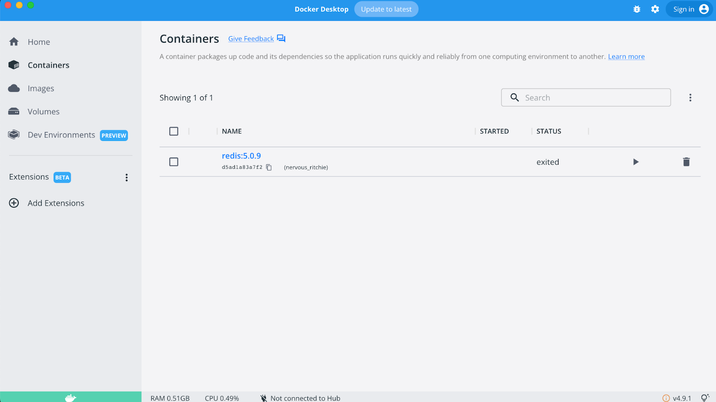Click the Extensions section label

[x=29, y=177]
